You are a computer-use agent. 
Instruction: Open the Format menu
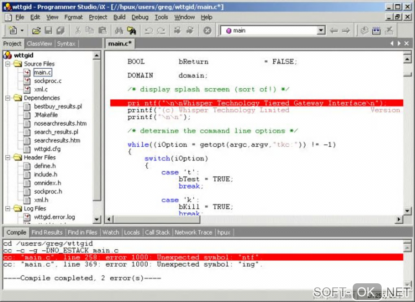pos(73,17)
